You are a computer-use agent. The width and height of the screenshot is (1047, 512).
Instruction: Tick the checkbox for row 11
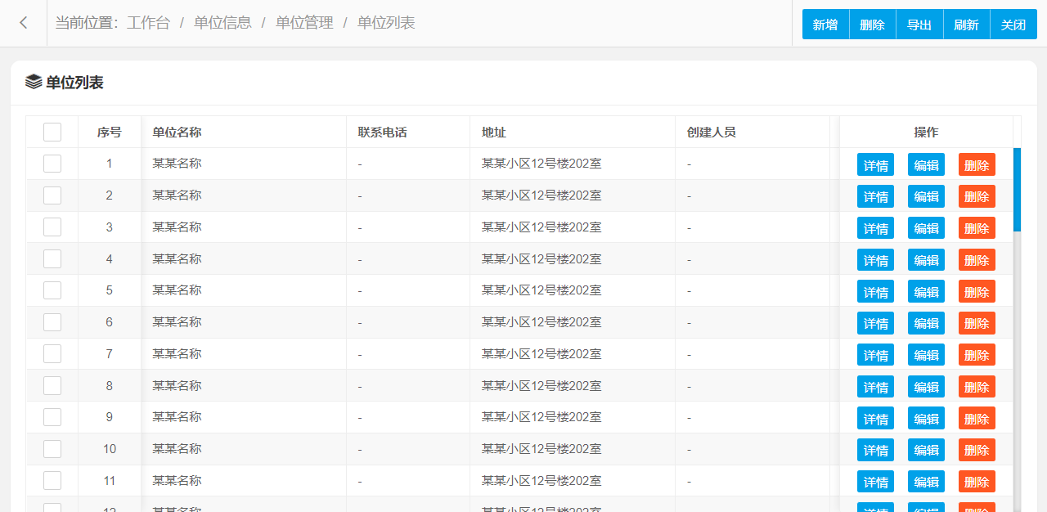pyautogui.click(x=52, y=481)
